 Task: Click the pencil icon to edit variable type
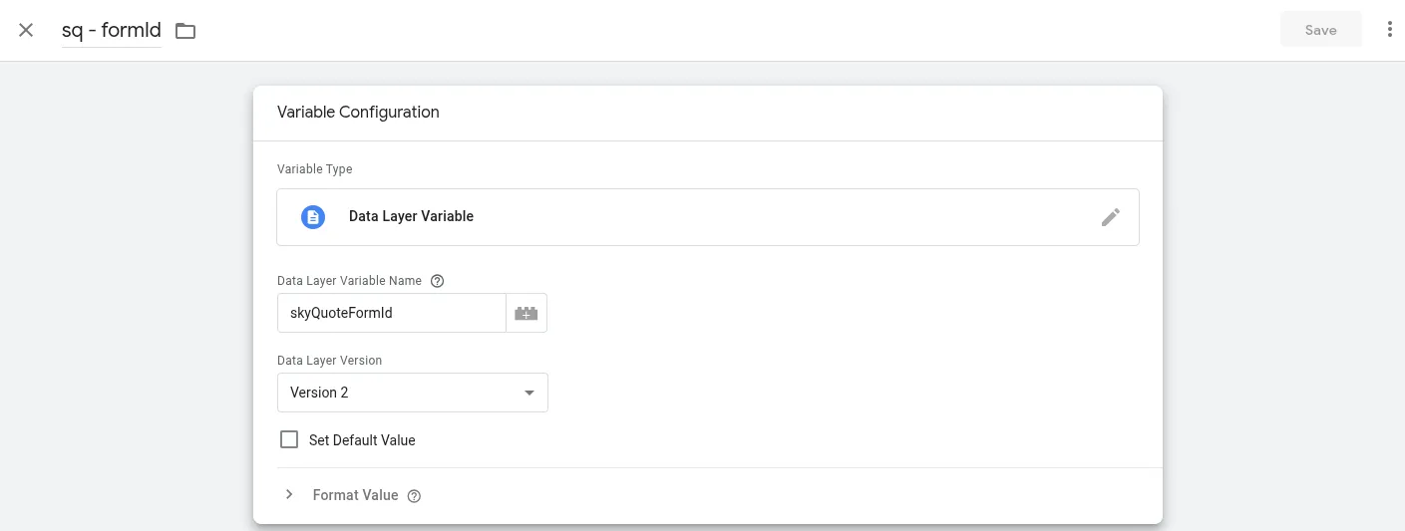[1111, 217]
